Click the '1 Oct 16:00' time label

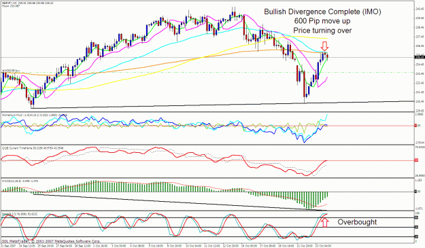[100, 246]
